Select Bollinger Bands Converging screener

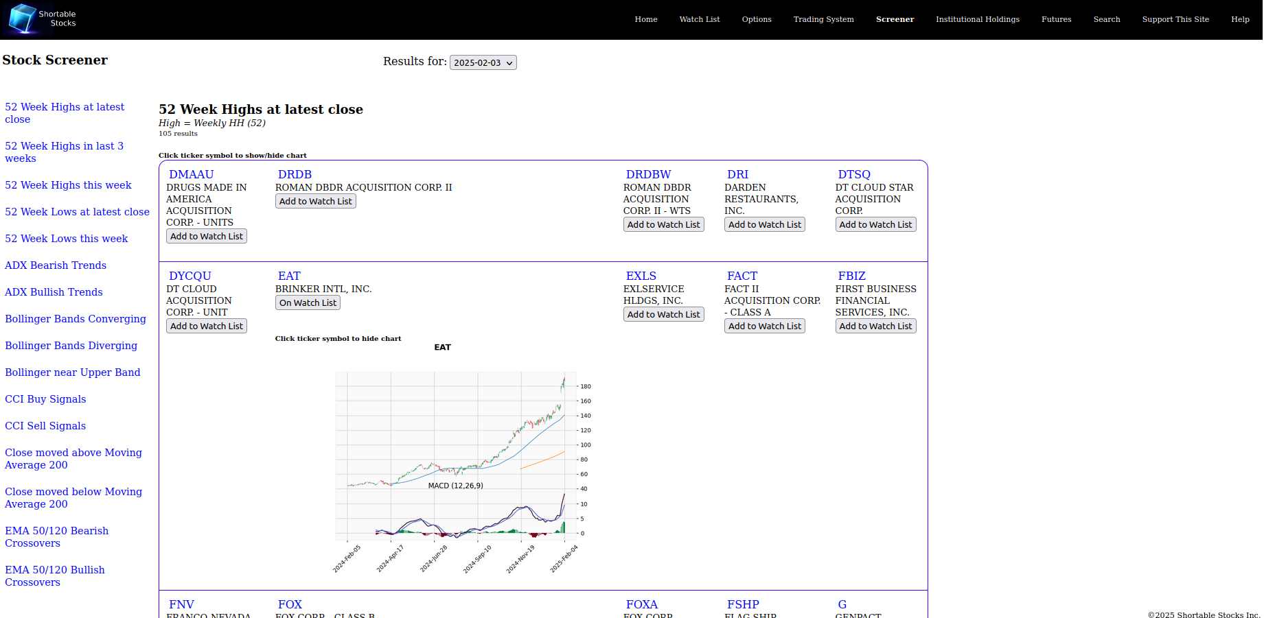[x=76, y=319]
